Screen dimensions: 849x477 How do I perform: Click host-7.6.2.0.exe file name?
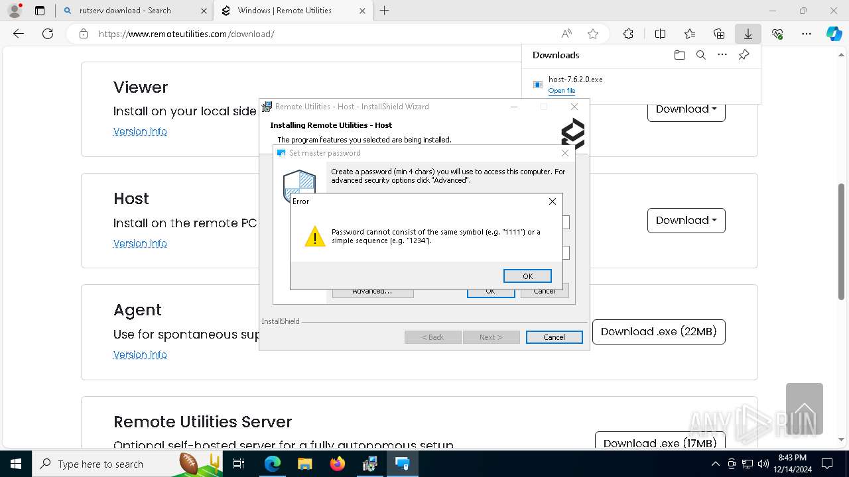(576, 79)
